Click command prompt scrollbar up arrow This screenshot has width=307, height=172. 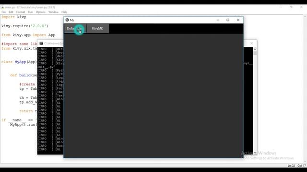click(255, 49)
